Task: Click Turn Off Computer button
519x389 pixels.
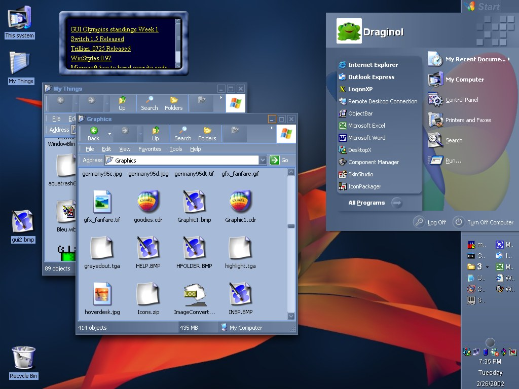Action: coord(483,222)
